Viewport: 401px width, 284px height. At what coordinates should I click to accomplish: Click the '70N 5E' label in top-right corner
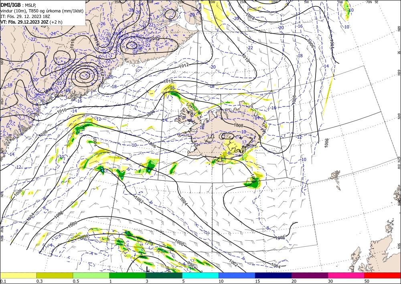click(372, 2)
